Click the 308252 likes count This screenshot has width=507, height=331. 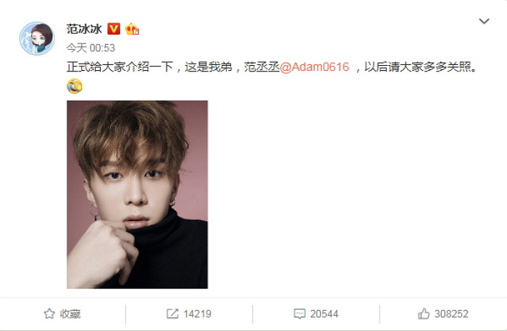451,314
